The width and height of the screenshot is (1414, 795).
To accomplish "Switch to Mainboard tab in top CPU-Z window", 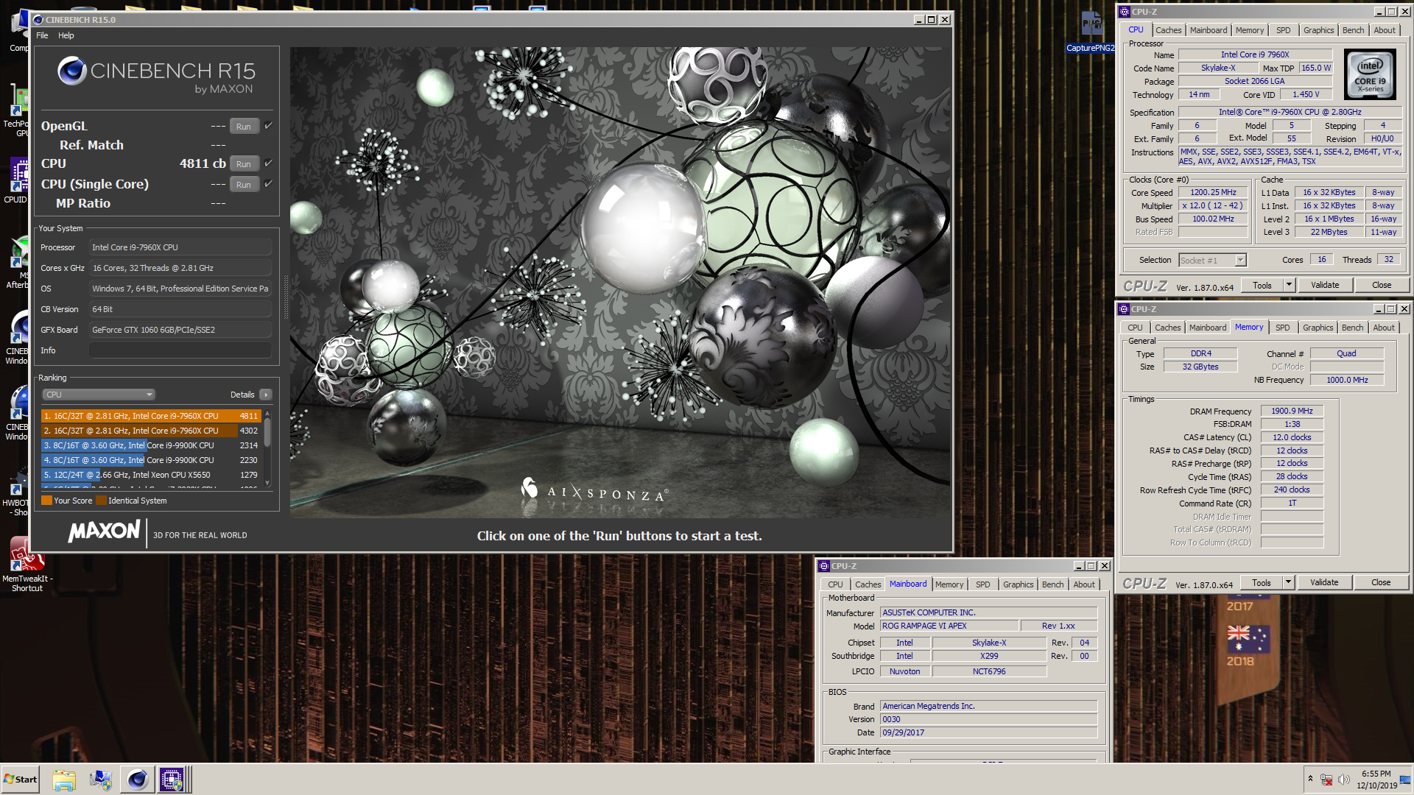I will pos(1209,30).
